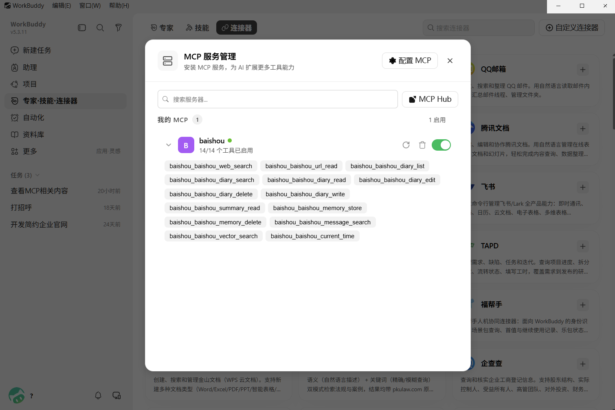
Task: Click the page vertical scrollbar
Action: [x=613, y=94]
